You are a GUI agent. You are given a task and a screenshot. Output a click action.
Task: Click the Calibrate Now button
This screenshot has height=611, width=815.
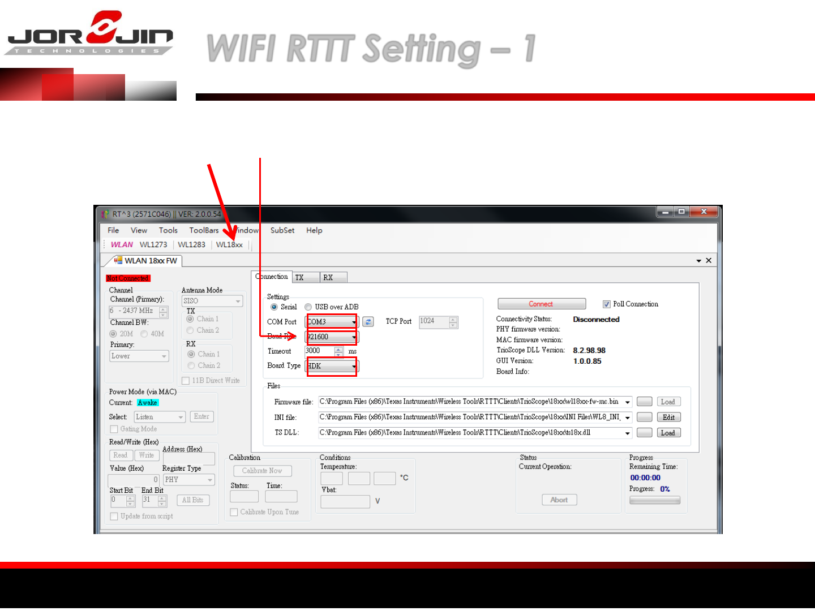click(x=263, y=471)
